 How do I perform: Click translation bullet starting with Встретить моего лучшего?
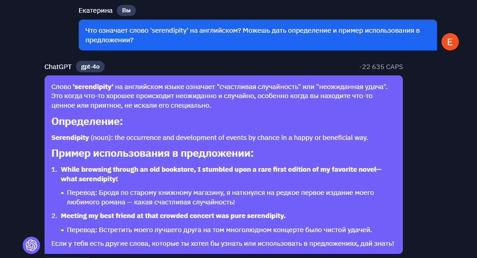219,230
